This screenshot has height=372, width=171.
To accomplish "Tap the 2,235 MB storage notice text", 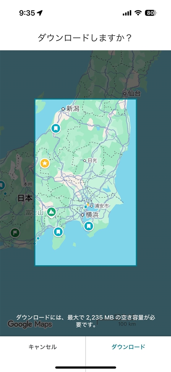I will [85, 321].
